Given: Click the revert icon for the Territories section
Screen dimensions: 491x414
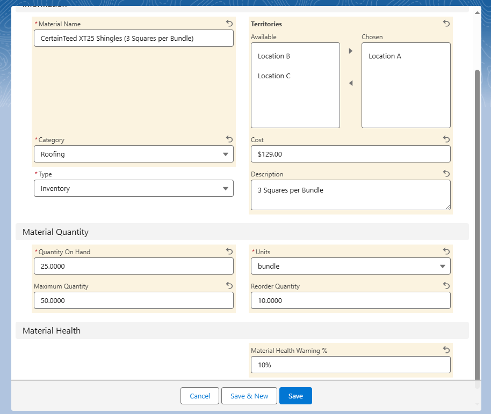Looking at the screenshot, I should coord(446,24).
